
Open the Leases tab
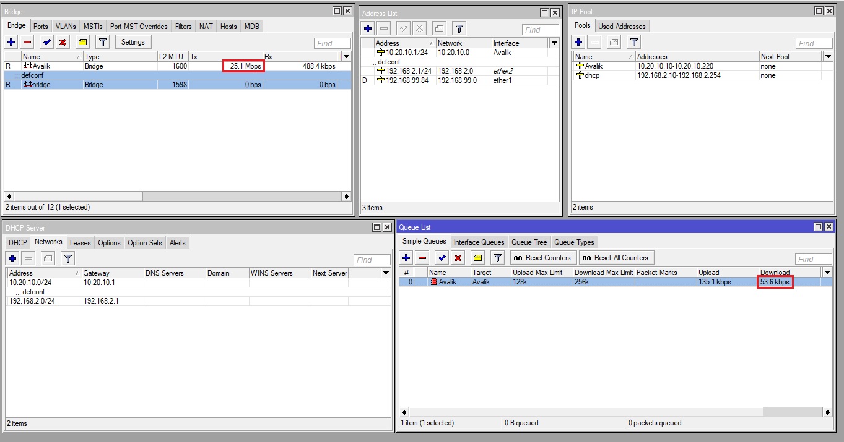coord(80,243)
